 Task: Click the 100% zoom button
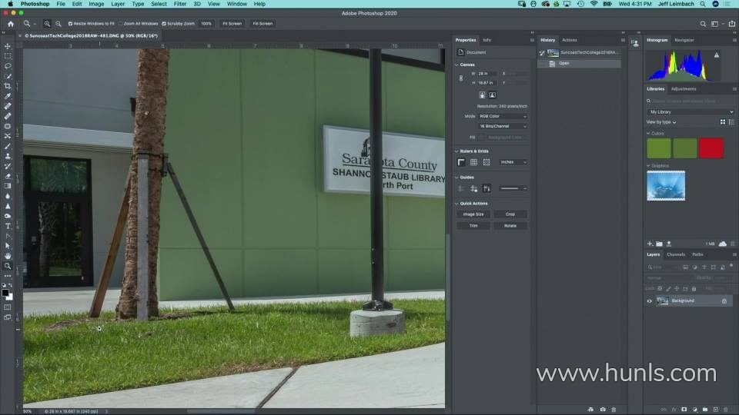[x=206, y=24]
